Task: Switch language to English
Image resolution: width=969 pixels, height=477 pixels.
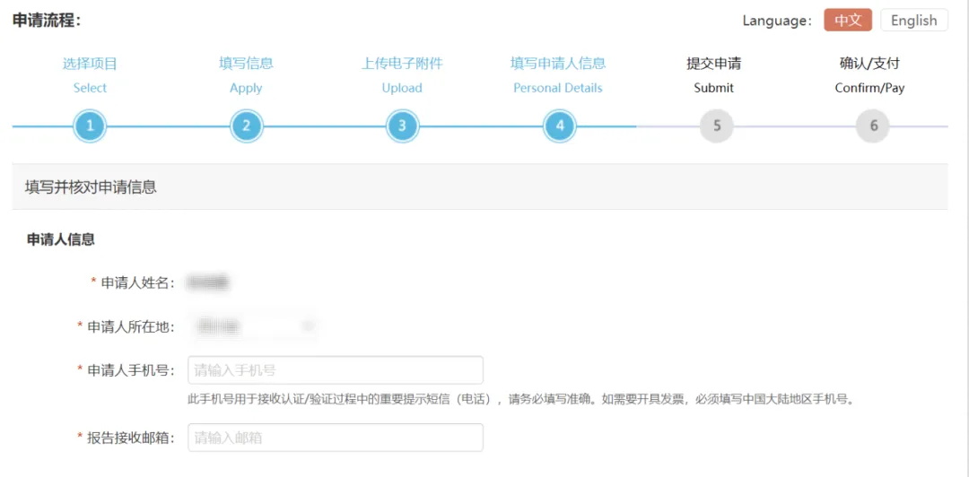Action: 913,21
